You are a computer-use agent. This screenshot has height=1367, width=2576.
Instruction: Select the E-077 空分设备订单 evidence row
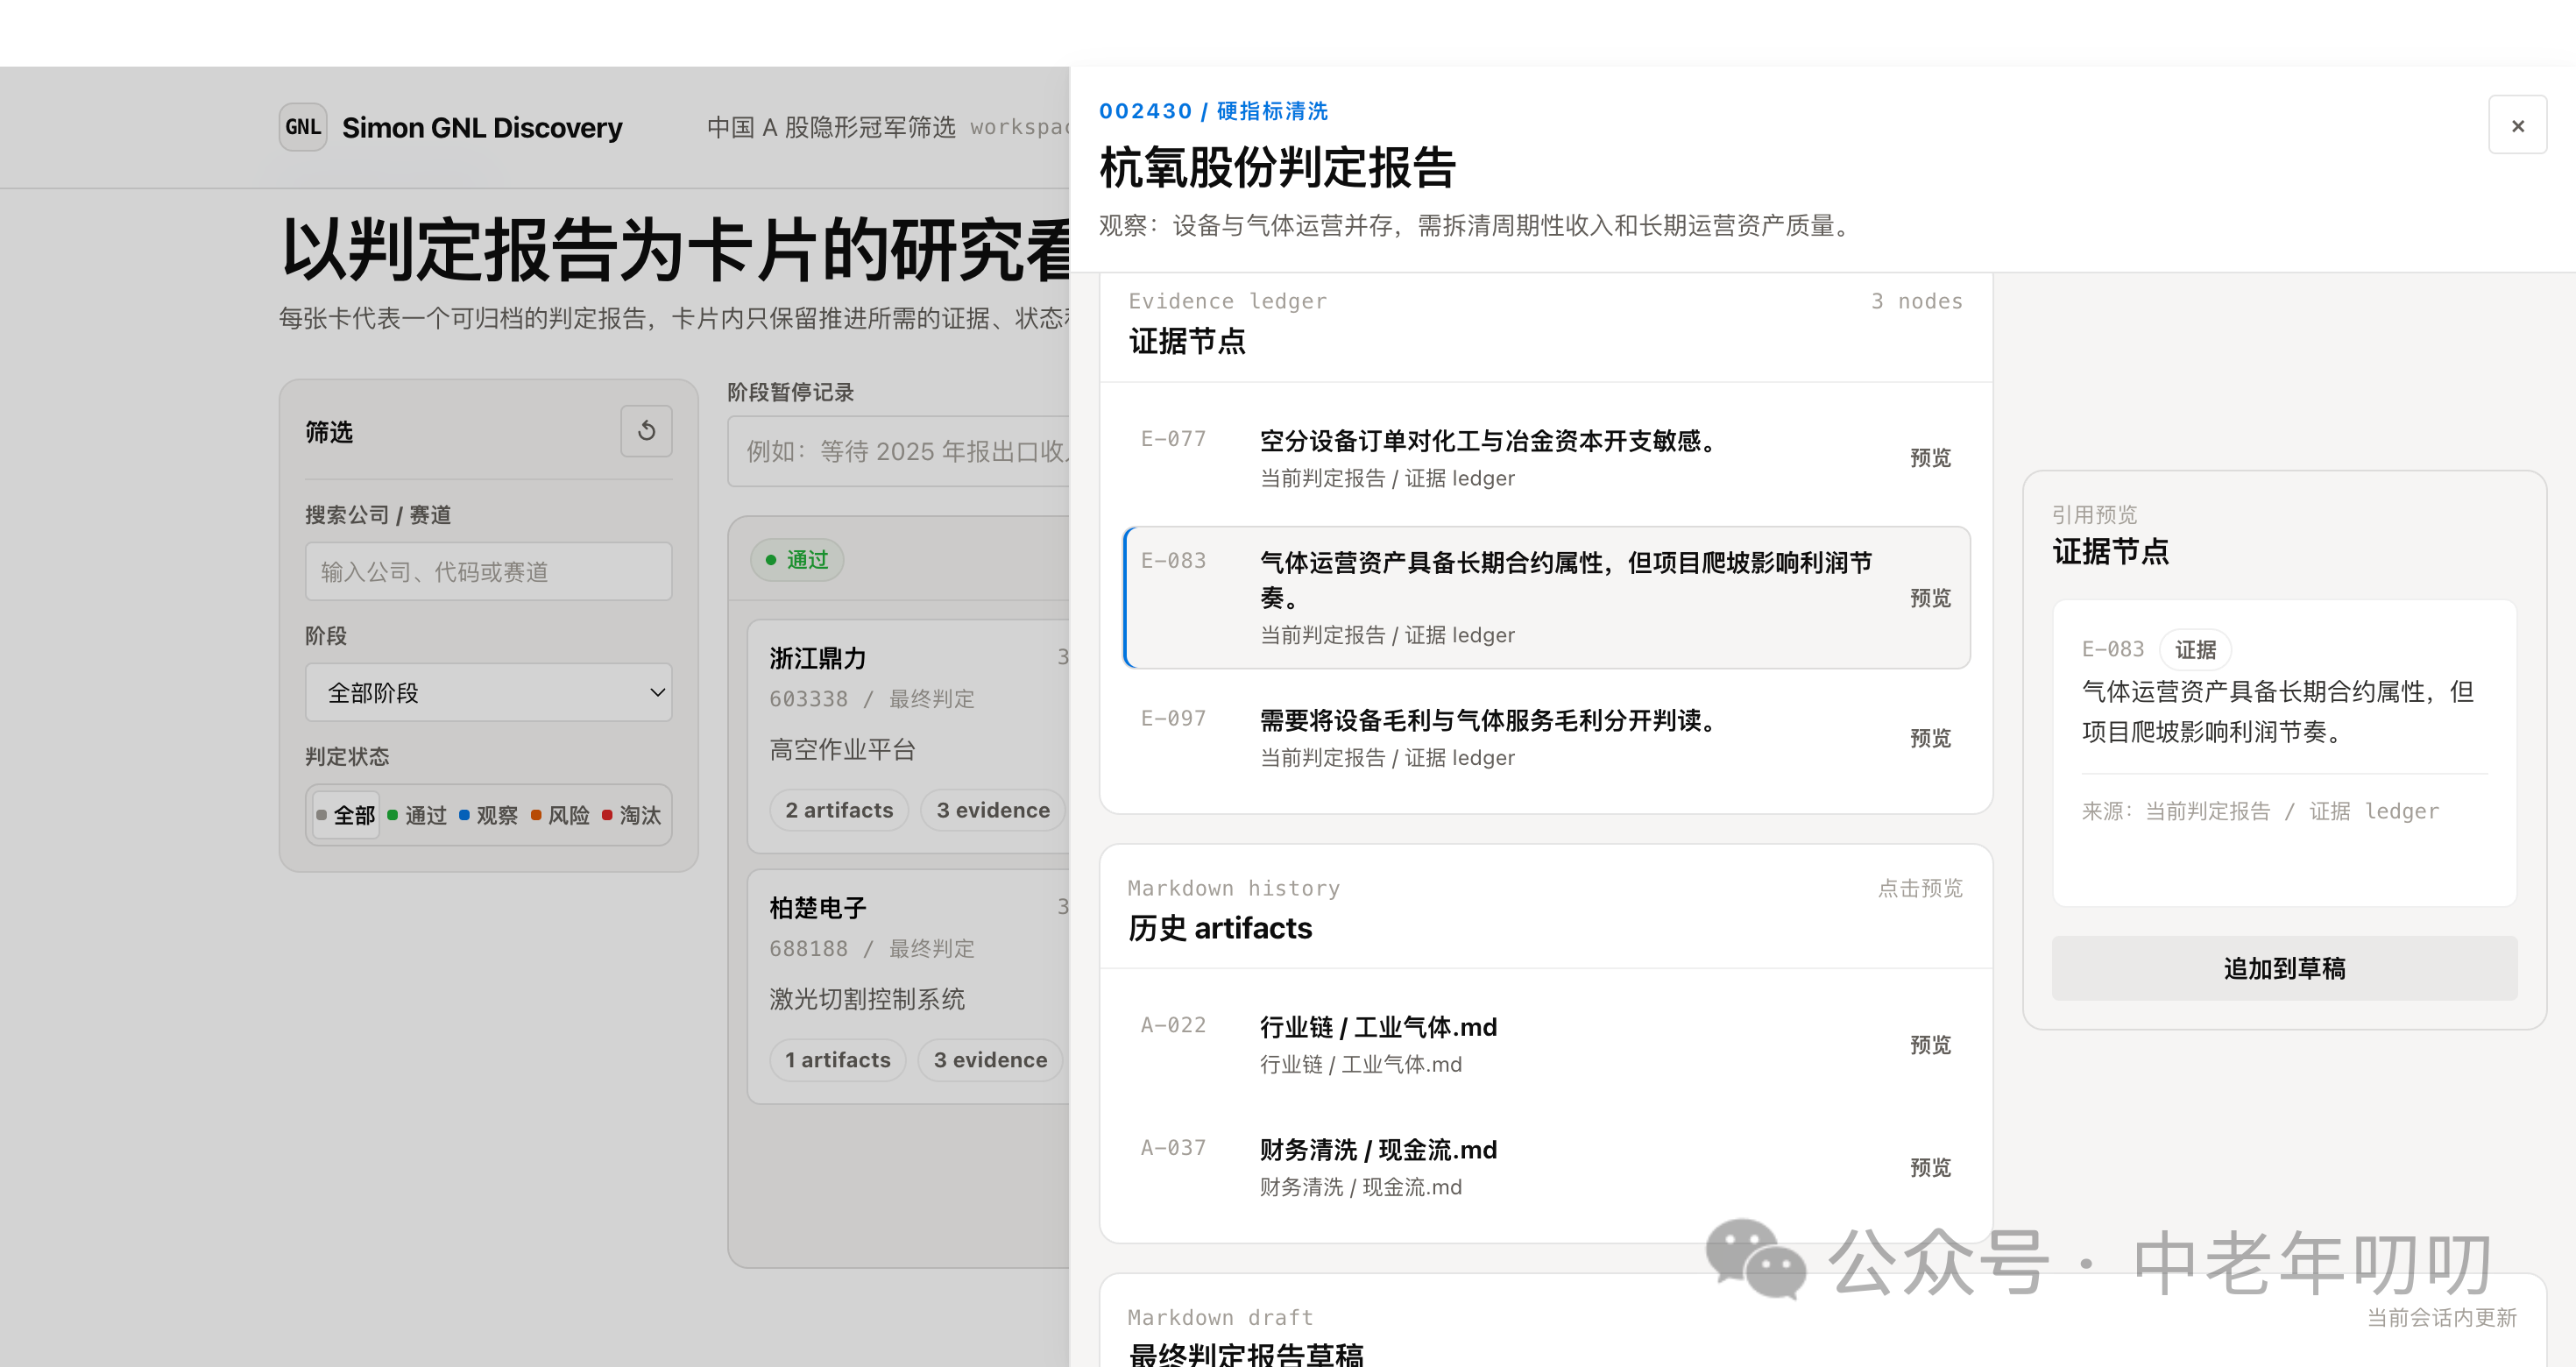[1546, 458]
